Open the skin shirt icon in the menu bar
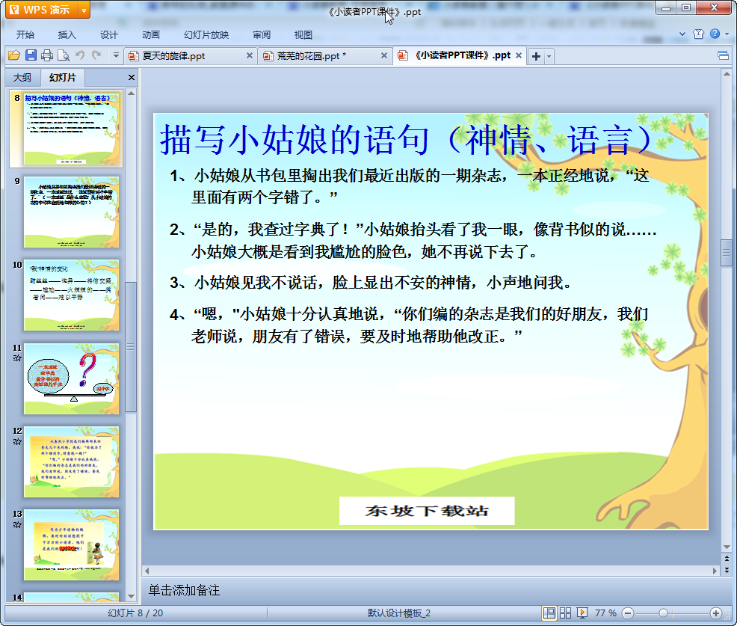The height and width of the screenshot is (626, 737). pyautogui.click(x=698, y=34)
